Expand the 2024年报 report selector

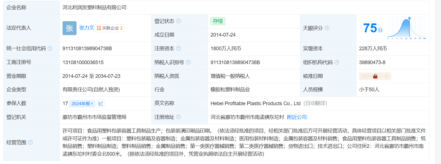[x=82, y=103]
